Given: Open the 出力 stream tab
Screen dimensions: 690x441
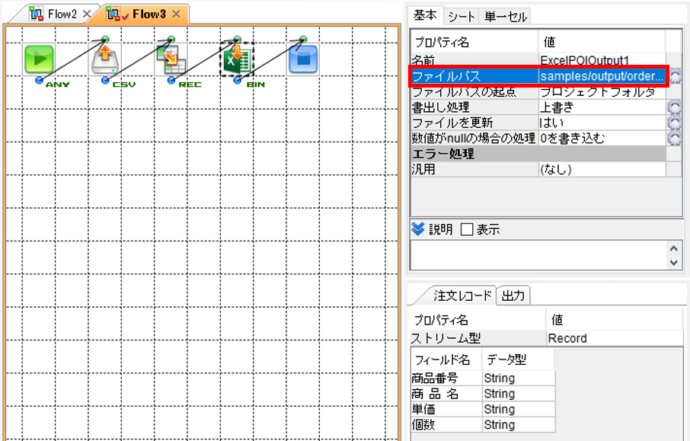Looking at the screenshot, I should pos(513,296).
